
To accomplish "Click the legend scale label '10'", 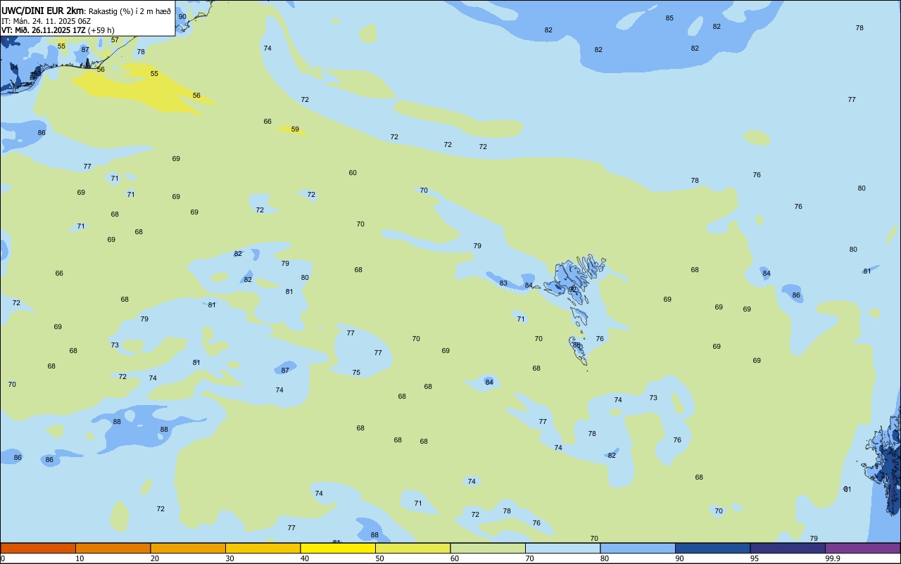I will (x=80, y=558).
